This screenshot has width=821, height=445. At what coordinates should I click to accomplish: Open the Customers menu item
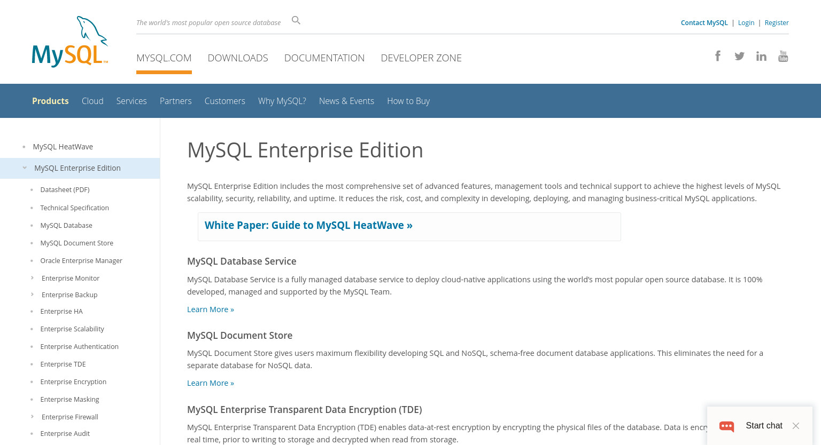coord(225,101)
